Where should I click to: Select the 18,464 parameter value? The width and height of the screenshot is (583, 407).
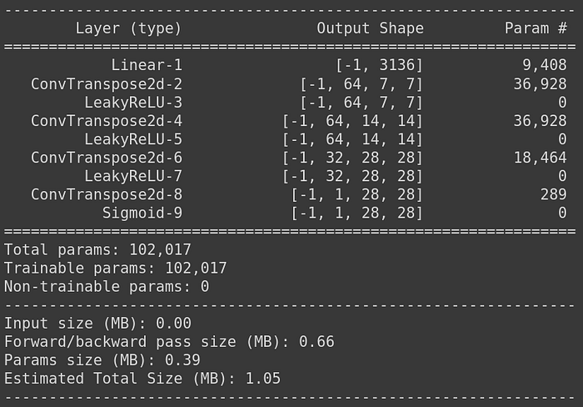click(x=540, y=158)
